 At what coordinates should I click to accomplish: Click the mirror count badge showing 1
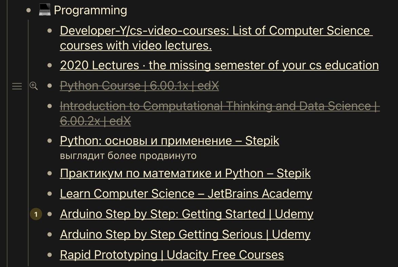click(36, 214)
